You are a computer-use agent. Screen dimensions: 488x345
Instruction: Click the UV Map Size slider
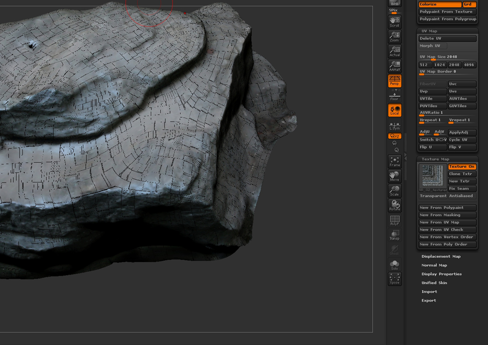[x=447, y=57]
